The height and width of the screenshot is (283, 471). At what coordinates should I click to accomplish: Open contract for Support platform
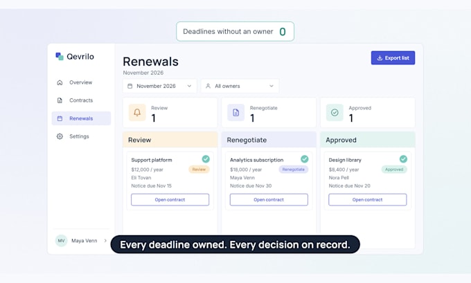[x=170, y=200]
